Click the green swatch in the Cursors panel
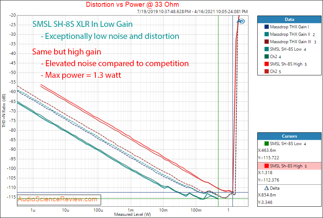323x218 pixels. (266, 144)
